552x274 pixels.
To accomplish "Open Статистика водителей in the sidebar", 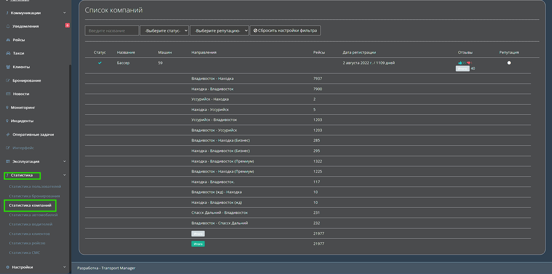I will 31,224.
